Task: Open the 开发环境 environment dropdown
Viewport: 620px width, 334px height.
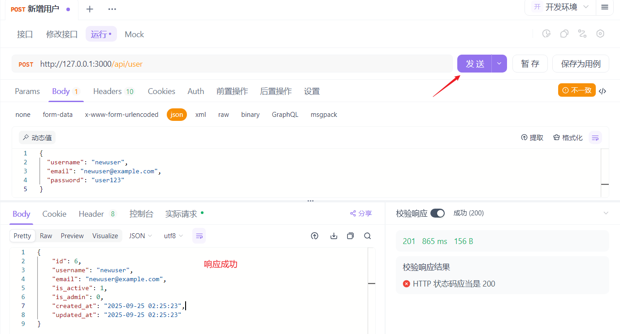Action: click(x=560, y=7)
